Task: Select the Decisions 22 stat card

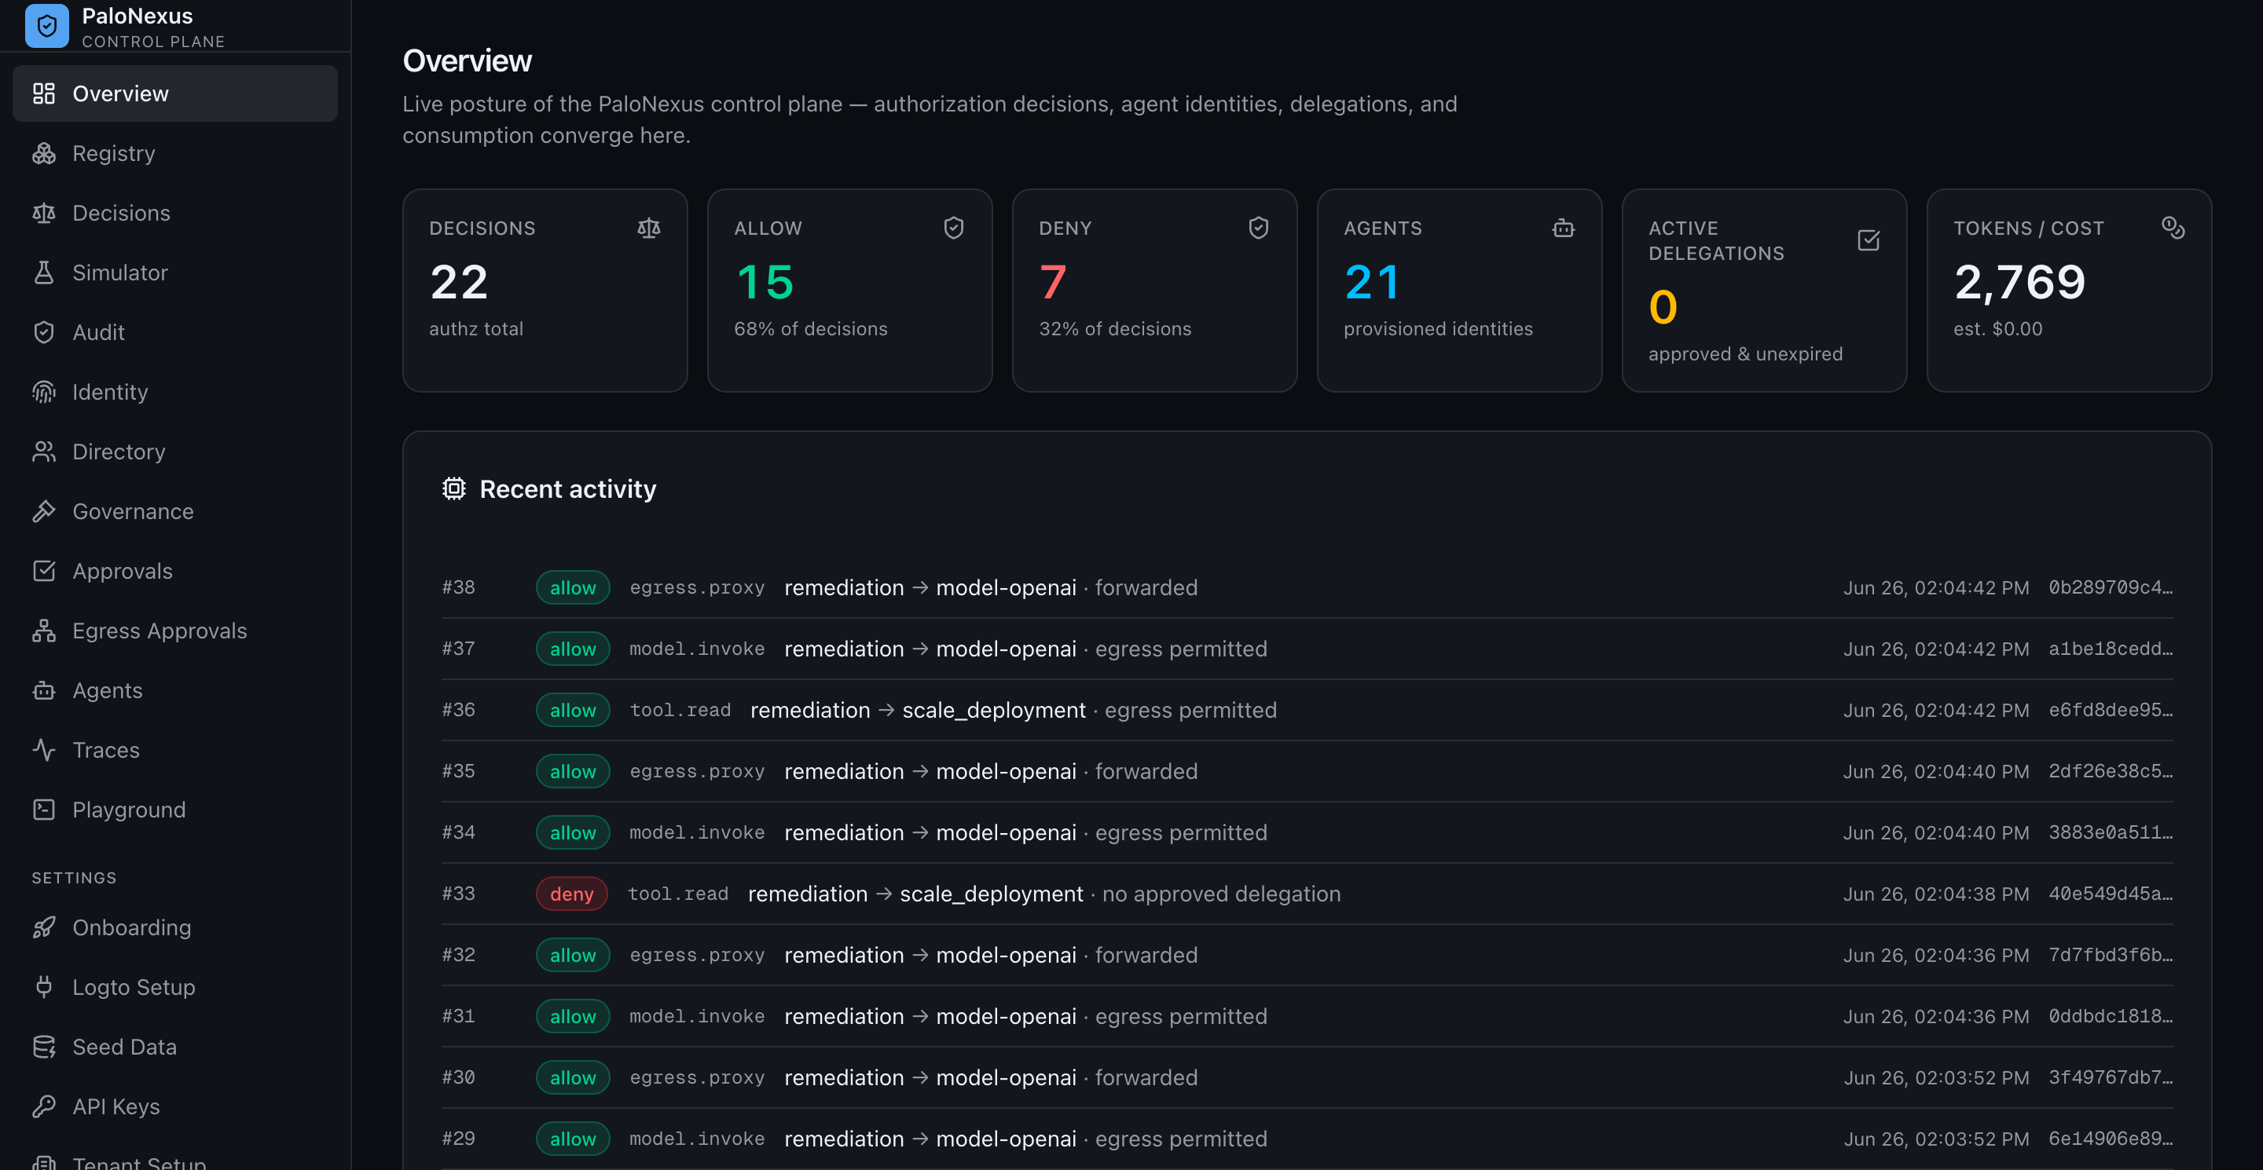Action: (x=545, y=290)
